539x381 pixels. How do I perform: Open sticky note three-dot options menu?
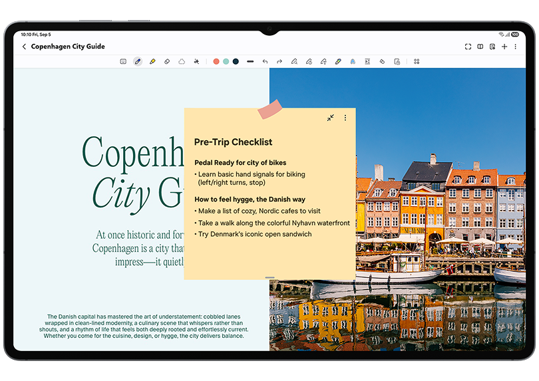tap(345, 118)
